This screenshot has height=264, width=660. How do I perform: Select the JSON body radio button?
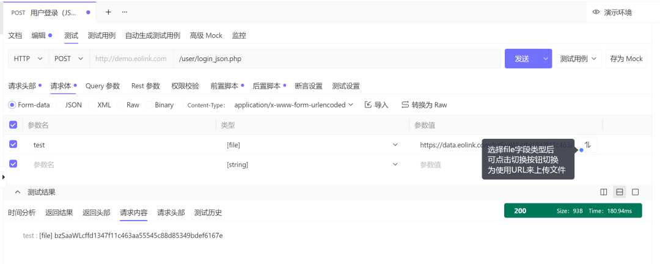tap(60, 105)
